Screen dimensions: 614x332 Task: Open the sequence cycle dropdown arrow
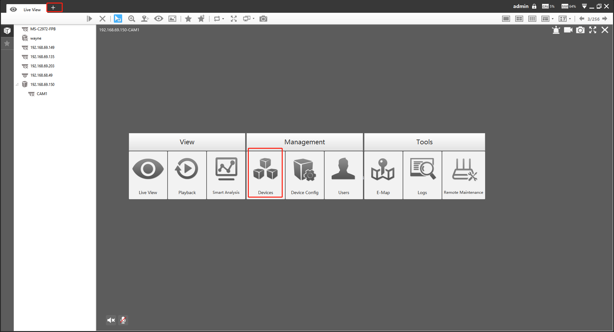click(x=223, y=19)
